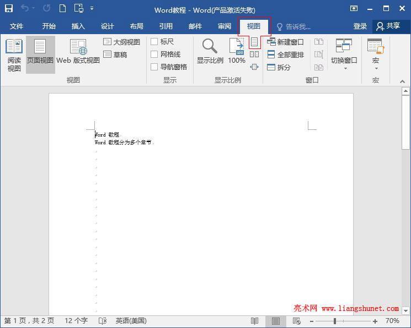Viewport: 411px width, 328px height.
Task: Click 拆分 split window
Action: [279, 67]
